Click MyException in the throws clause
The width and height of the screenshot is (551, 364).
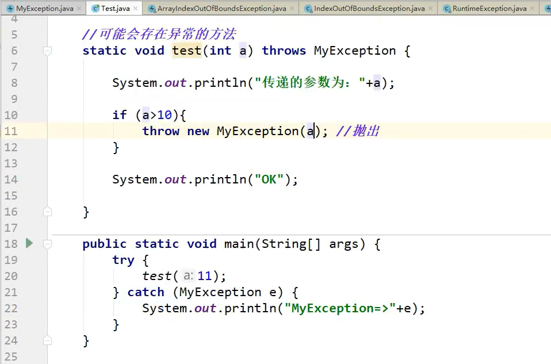tap(354, 51)
